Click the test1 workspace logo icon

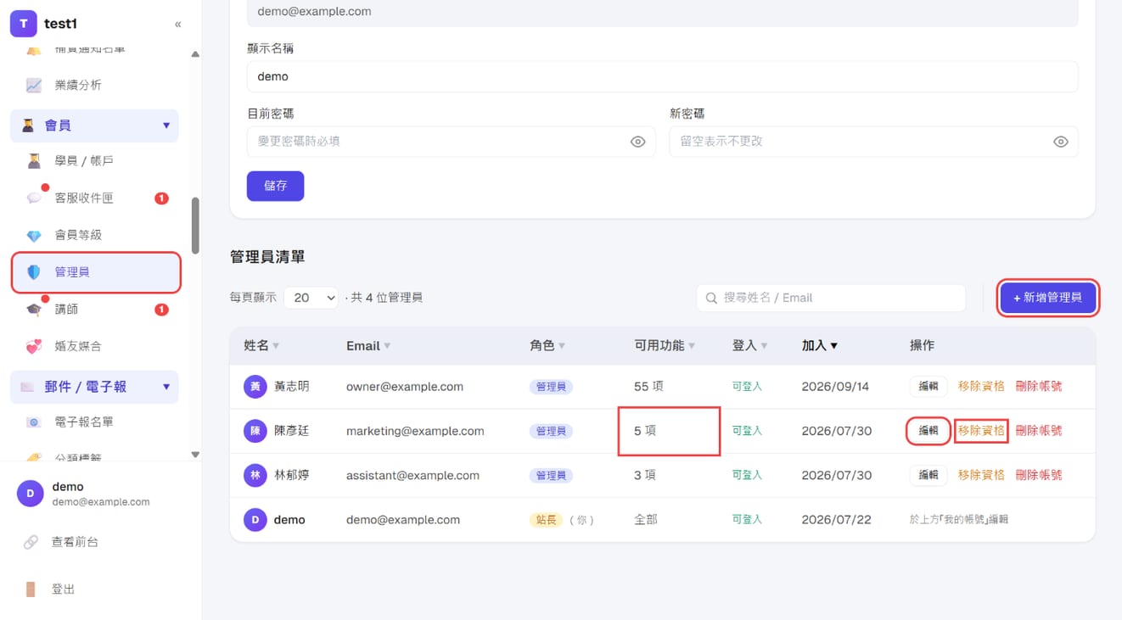[x=23, y=24]
